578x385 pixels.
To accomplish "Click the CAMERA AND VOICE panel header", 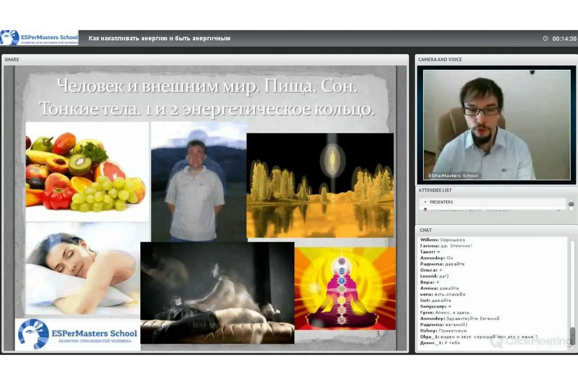I will [440, 60].
